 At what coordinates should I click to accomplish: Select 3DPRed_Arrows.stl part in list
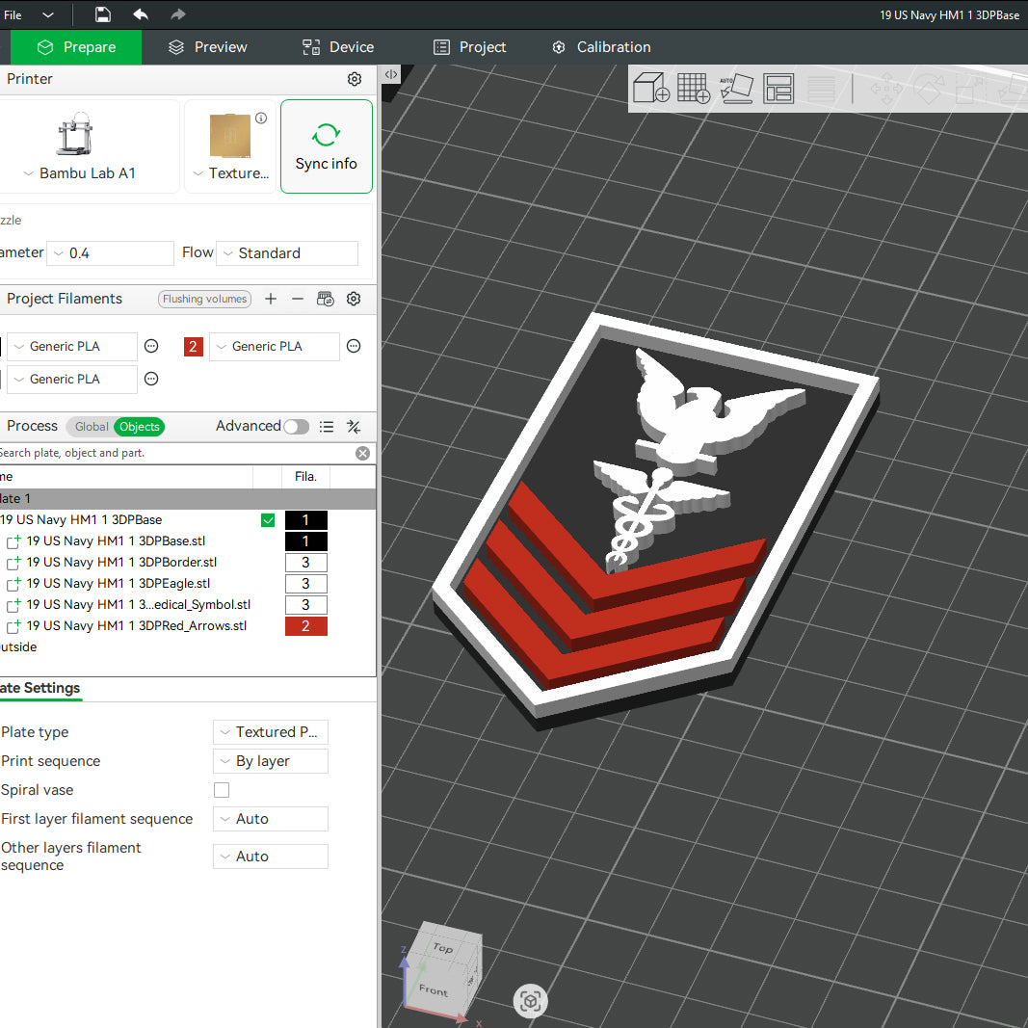point(137,626)
